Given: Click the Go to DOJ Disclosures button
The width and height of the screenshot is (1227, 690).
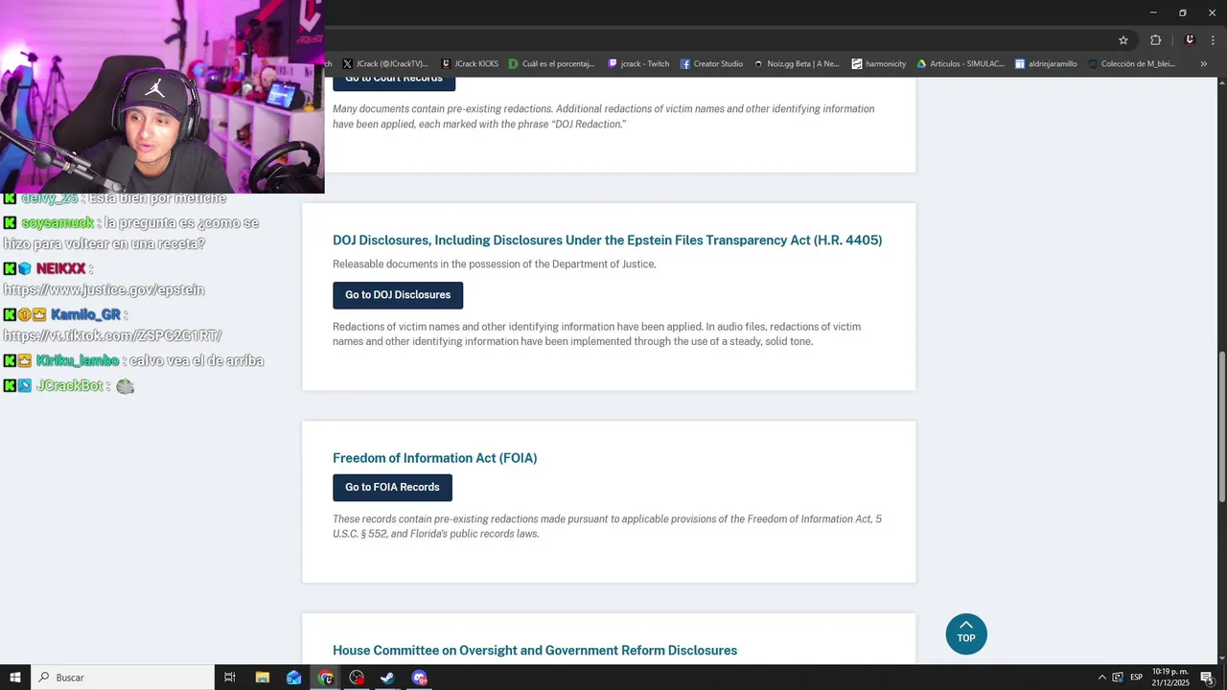Looking at the screenshot, I should point(398,295).
